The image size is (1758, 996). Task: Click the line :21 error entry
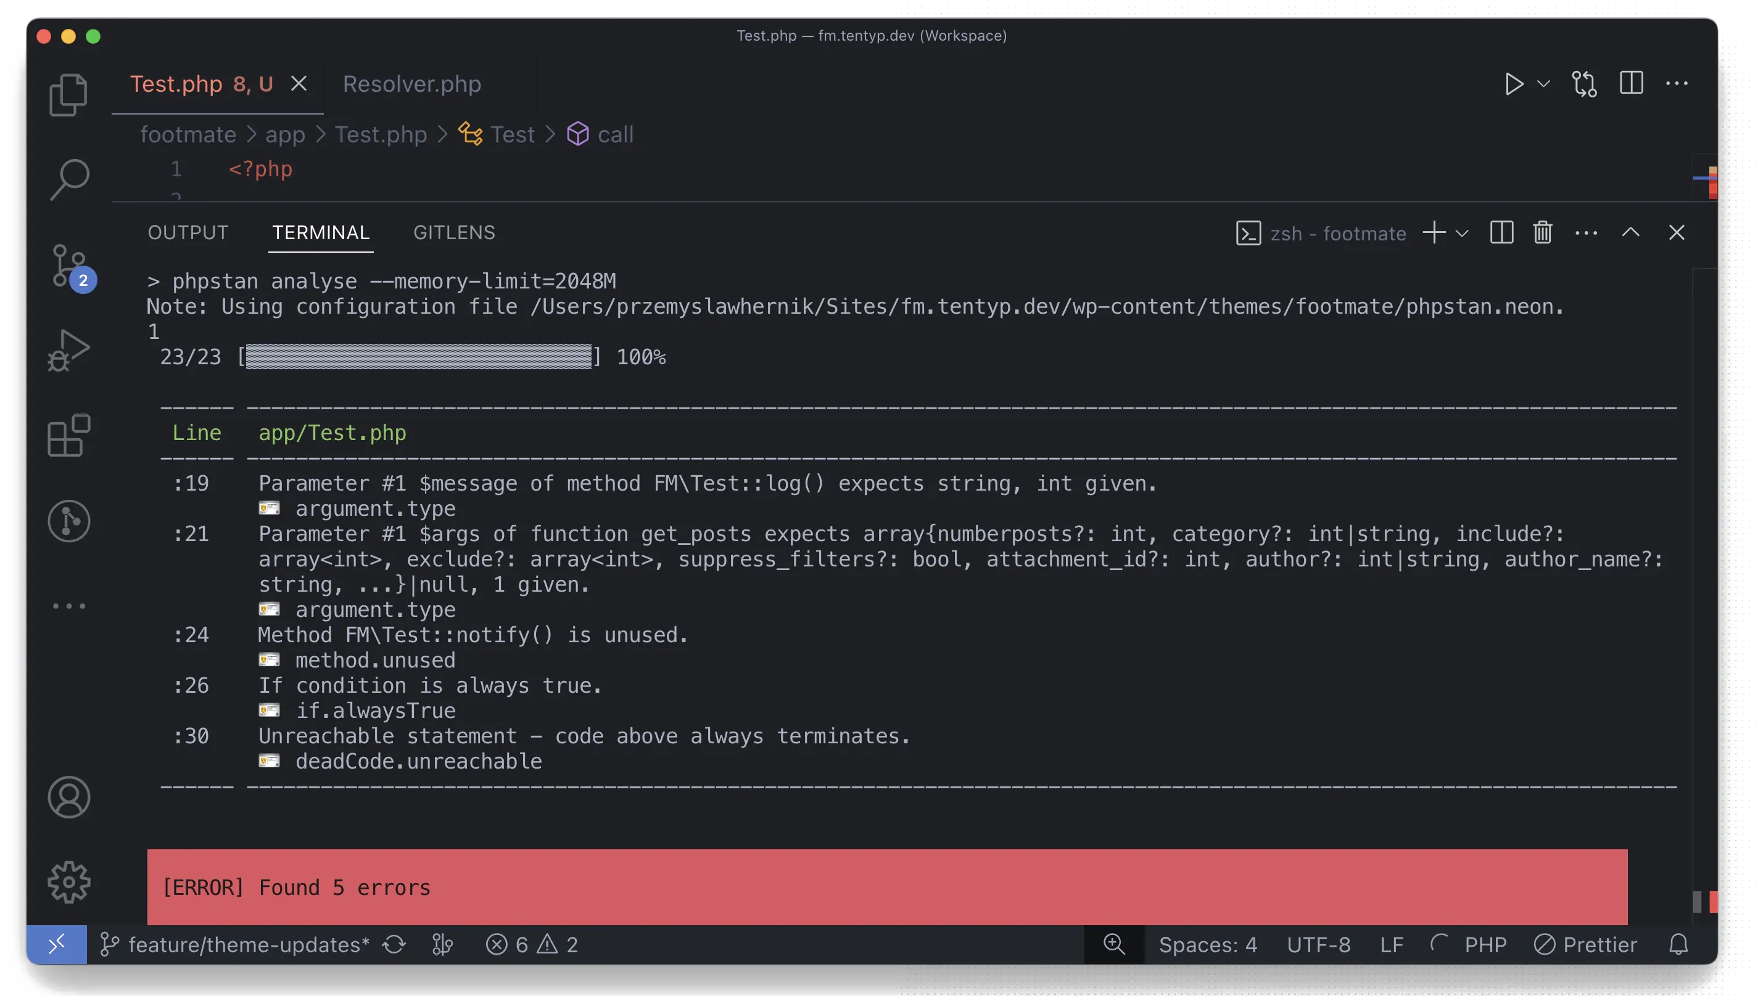click(x=960, y=559)
